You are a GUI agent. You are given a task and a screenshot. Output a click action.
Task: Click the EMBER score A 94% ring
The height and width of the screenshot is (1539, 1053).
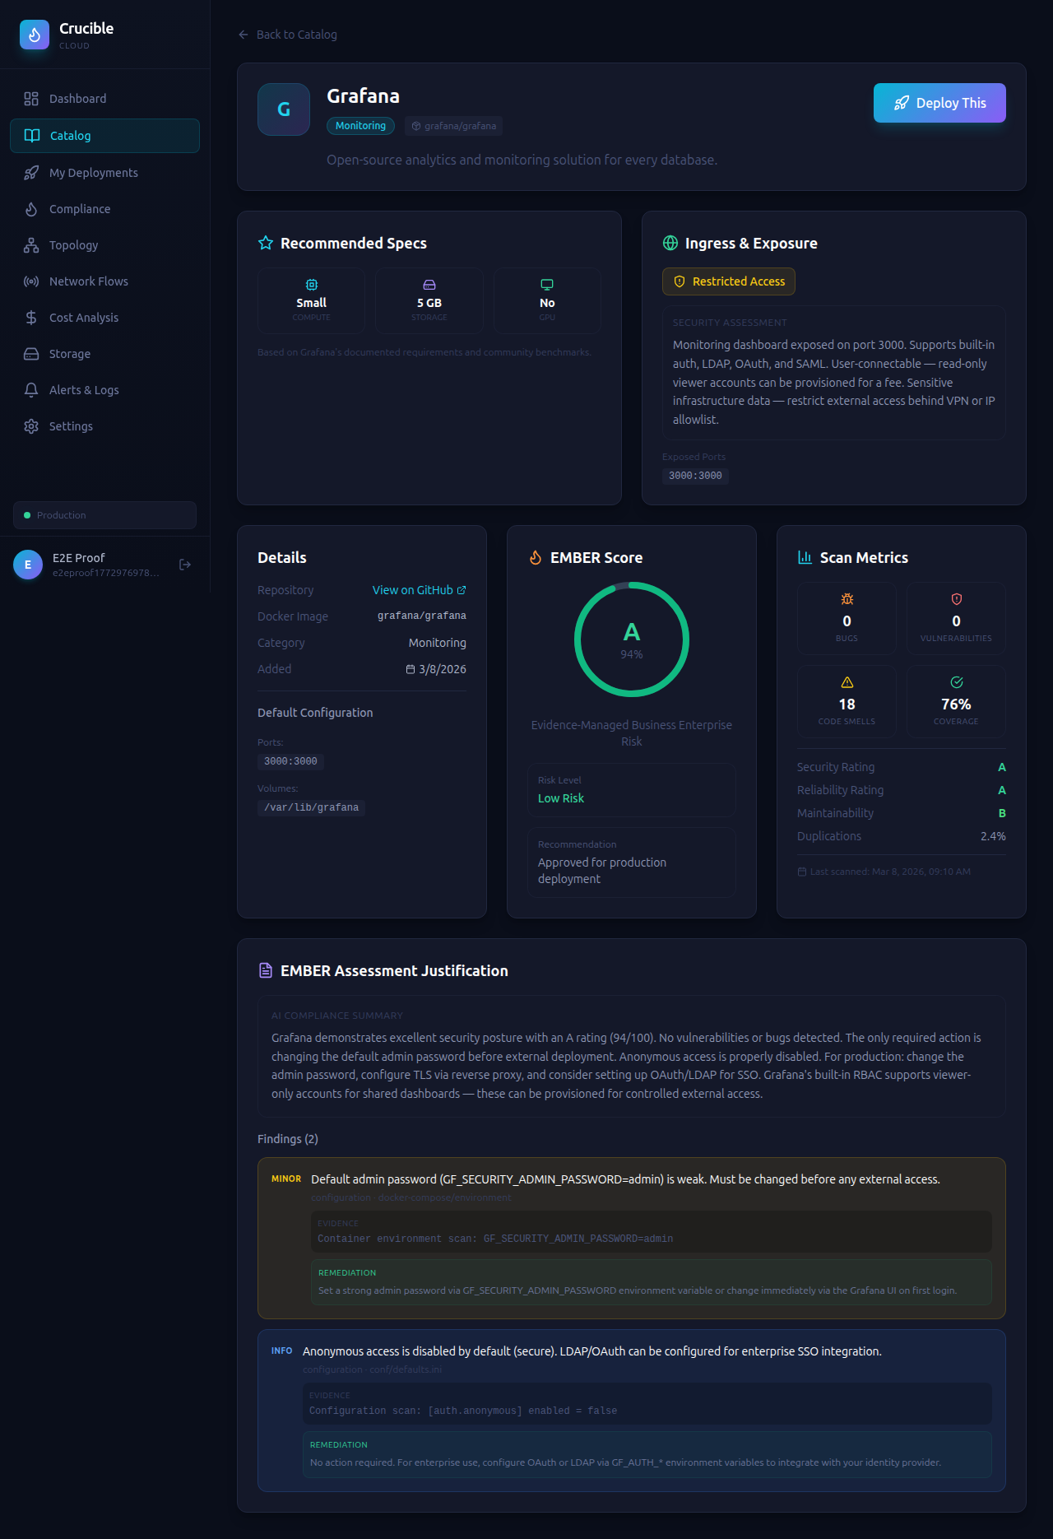[x=632, y=639]
